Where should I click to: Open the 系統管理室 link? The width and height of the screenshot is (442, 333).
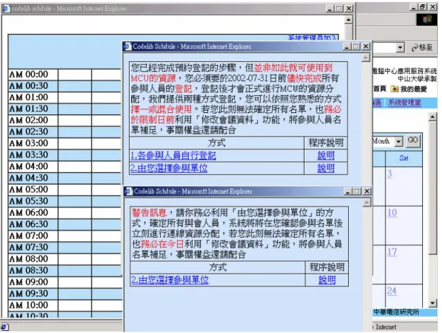point(405,102)
